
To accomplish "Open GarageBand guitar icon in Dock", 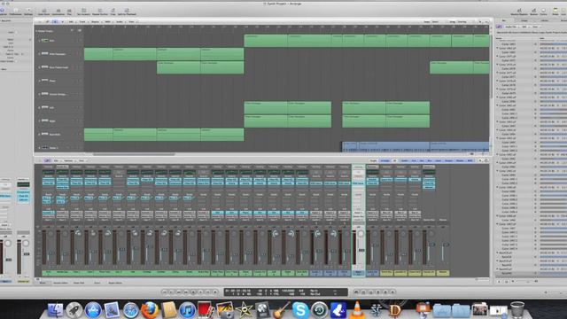I will pyautogui.click(x=282, y=310).
